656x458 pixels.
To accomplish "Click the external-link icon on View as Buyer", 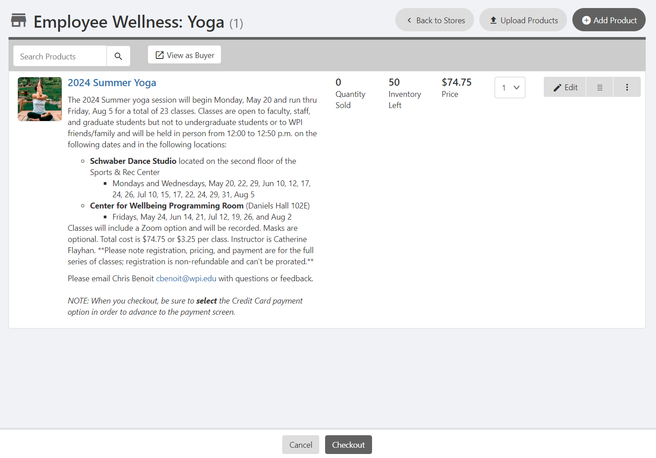I will 160,55.
